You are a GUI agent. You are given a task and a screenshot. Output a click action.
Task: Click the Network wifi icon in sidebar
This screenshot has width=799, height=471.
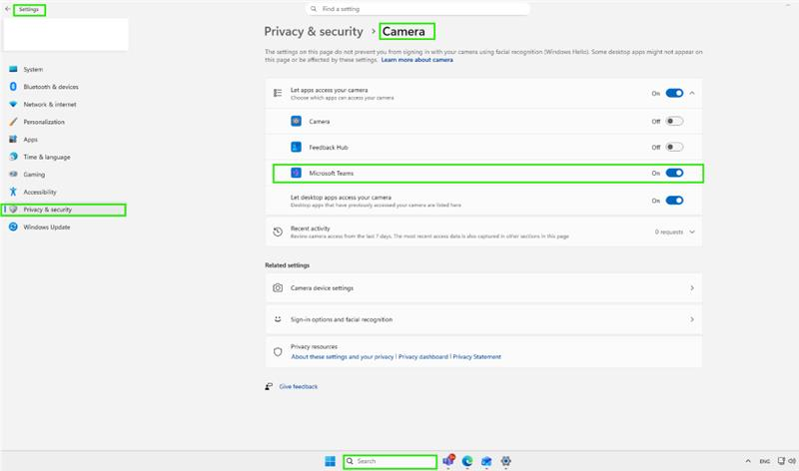tap(13, 105)
